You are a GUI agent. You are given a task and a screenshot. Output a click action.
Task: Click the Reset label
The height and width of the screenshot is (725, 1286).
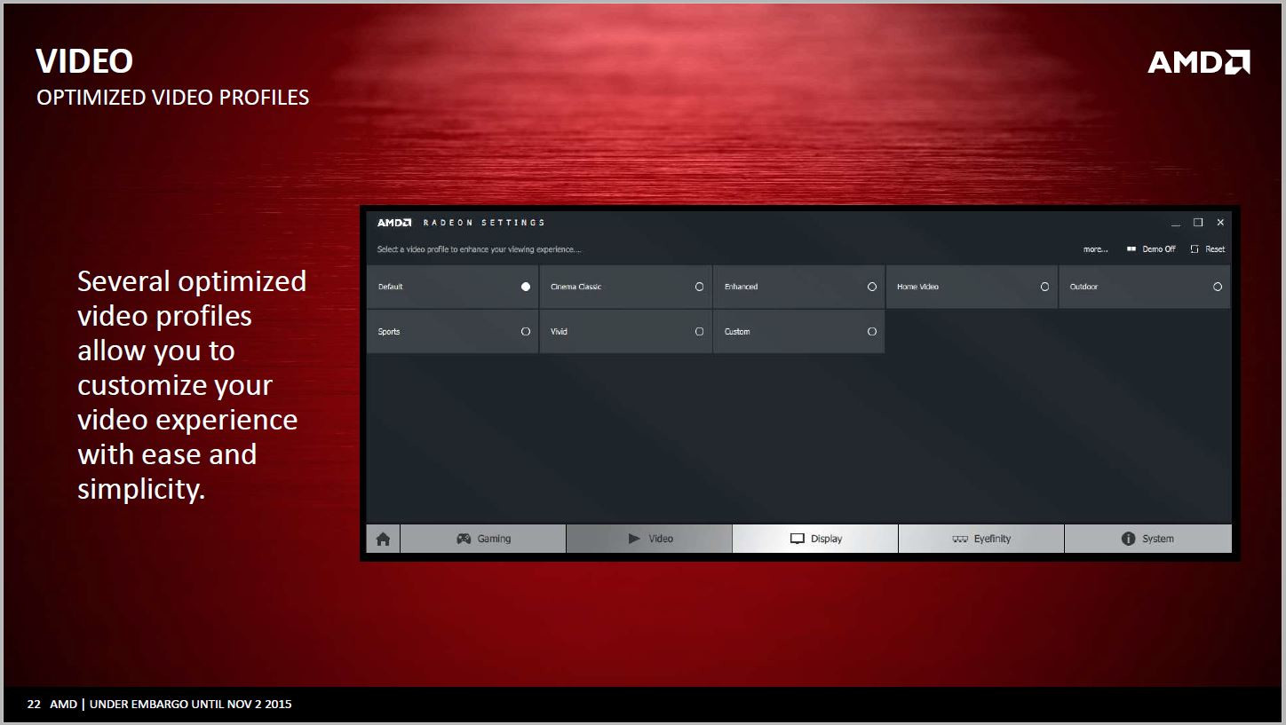(1215, 249)
